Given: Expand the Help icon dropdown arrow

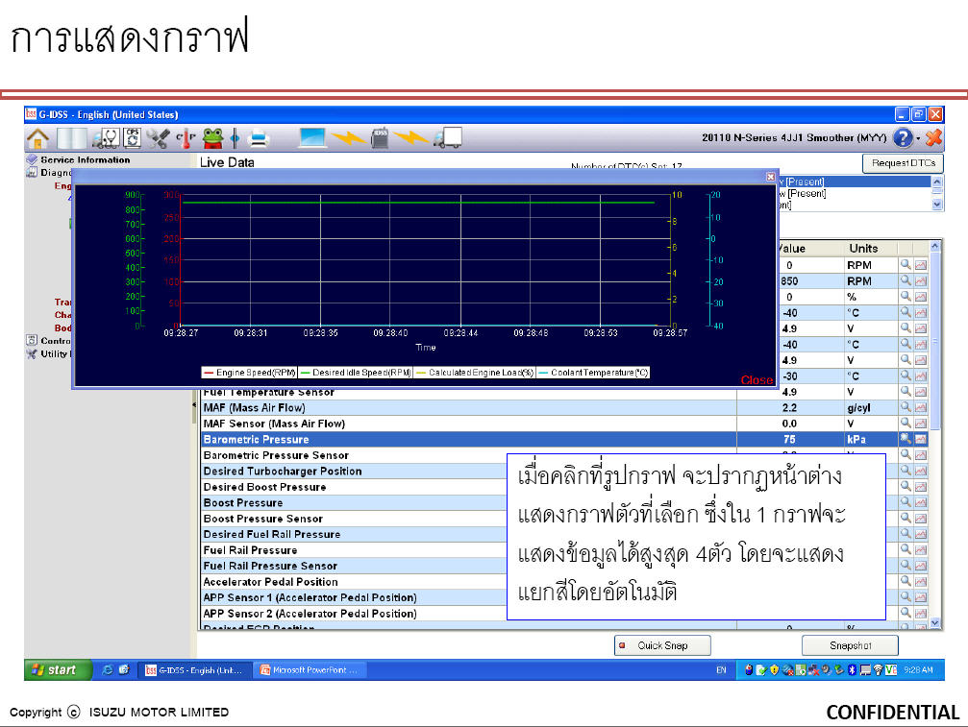Looking at the screenshot, I should 918,138.
